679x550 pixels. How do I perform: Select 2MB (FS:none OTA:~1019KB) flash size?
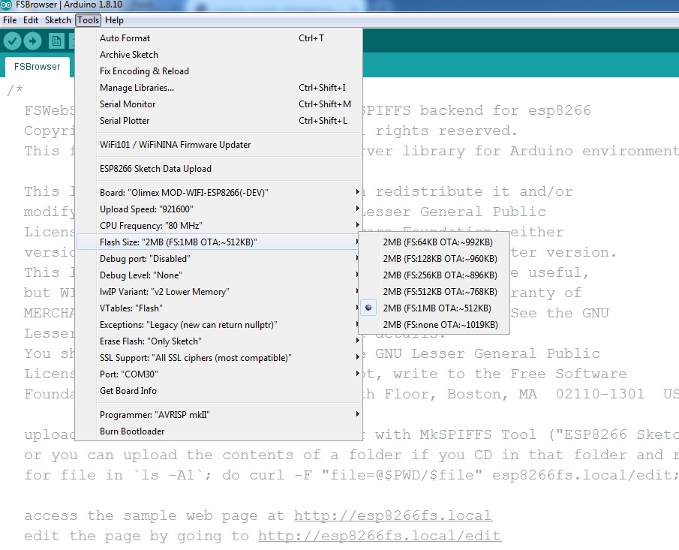(x=440, y=325)
